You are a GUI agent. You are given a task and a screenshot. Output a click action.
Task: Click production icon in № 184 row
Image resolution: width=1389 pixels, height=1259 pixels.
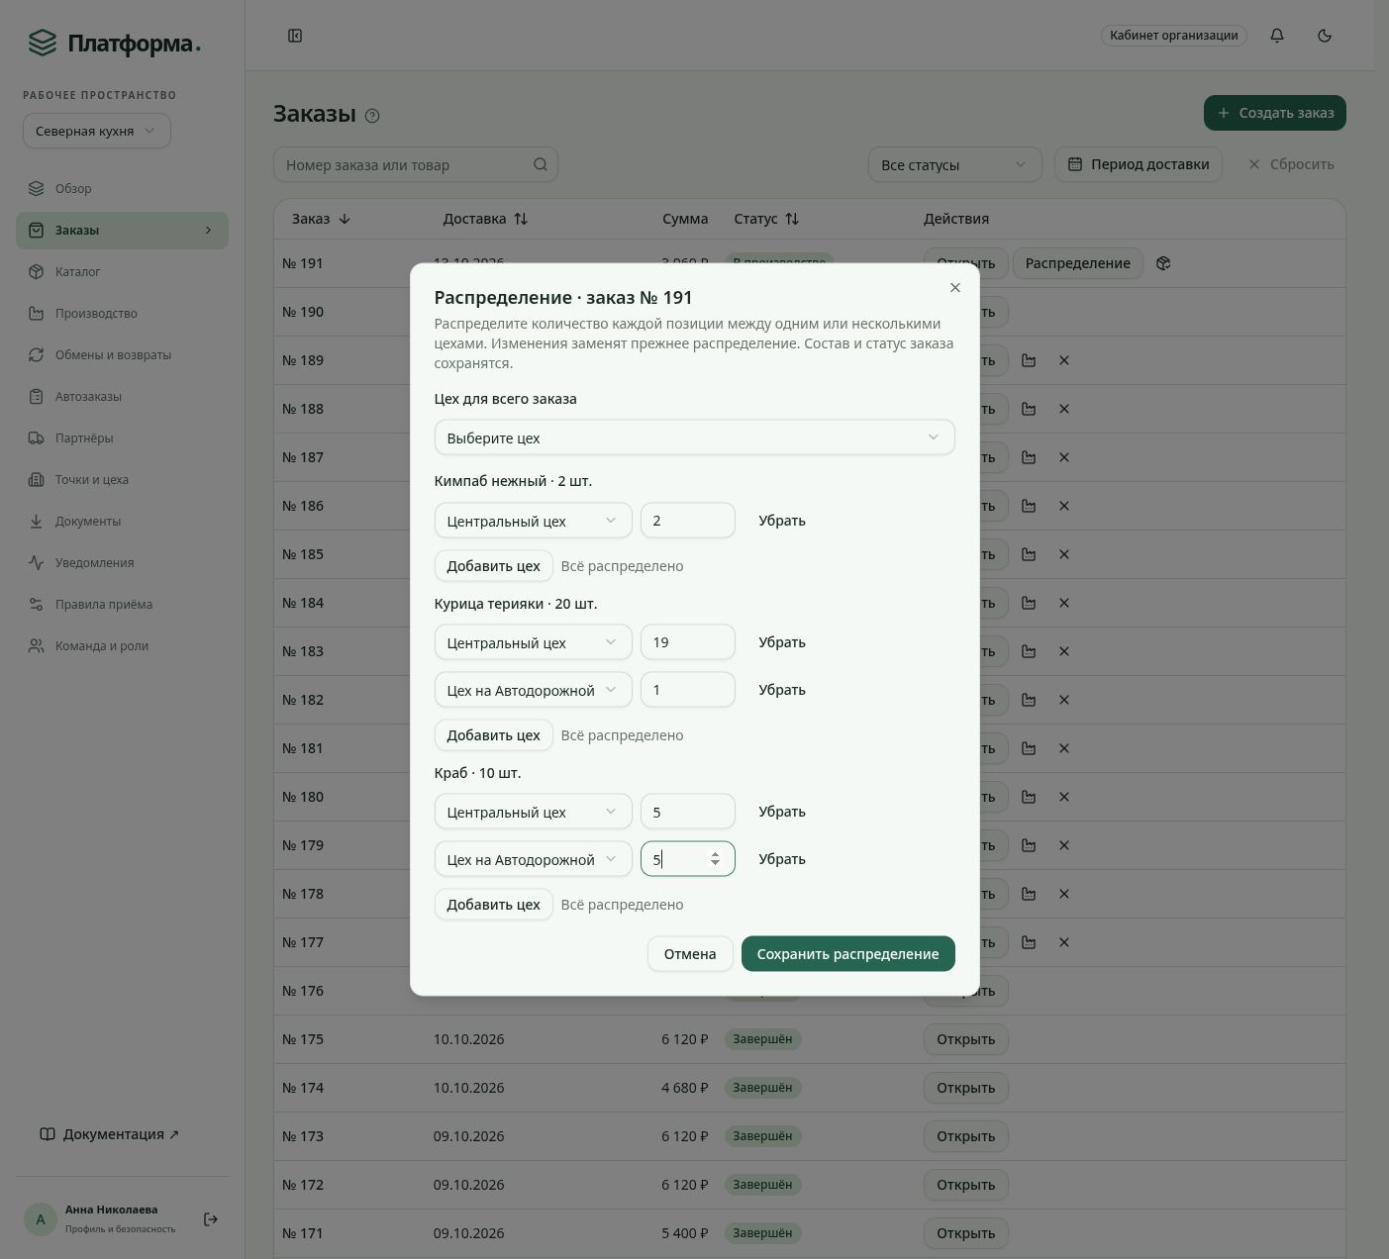click(1029, 603)
